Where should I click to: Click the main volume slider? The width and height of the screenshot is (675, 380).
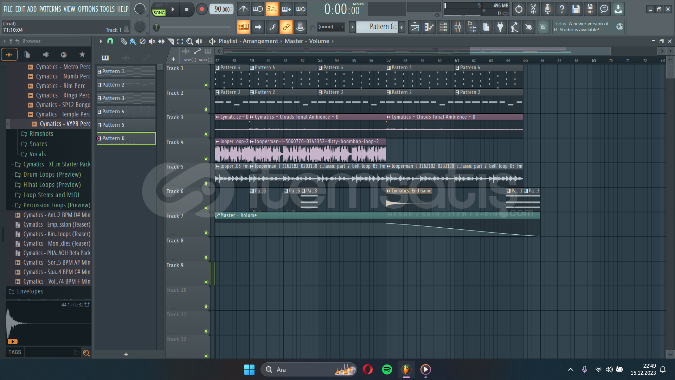coord(140,9)
